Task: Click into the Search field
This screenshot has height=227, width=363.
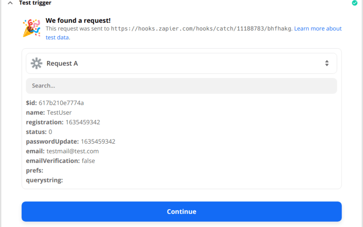Action: point(181,86)
